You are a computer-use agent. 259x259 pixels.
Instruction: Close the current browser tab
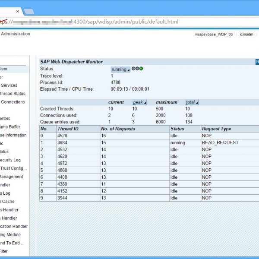point(17,12)
